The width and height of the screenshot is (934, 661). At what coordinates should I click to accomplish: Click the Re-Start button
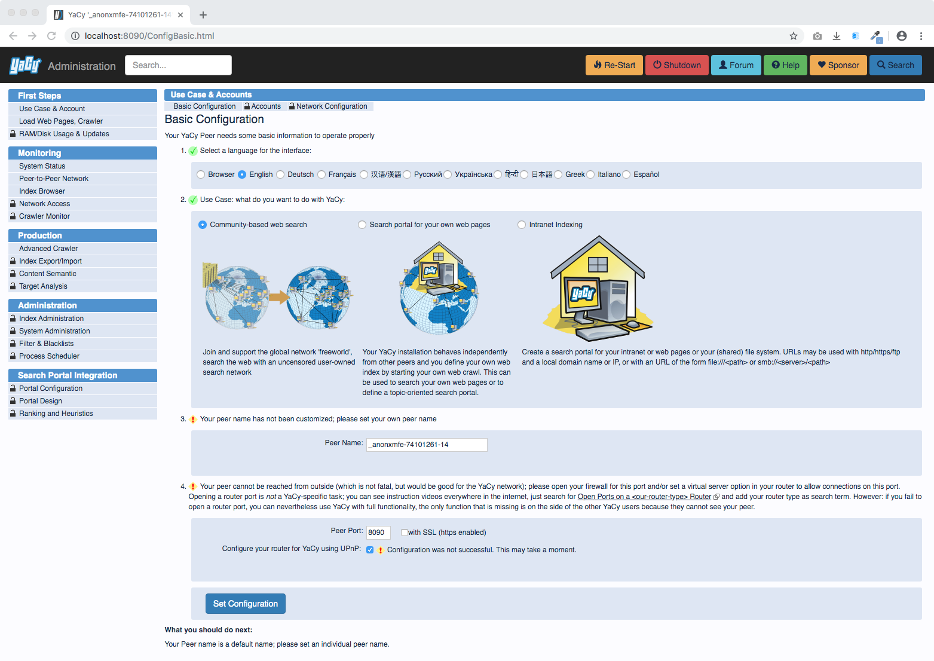pos(614,65)
